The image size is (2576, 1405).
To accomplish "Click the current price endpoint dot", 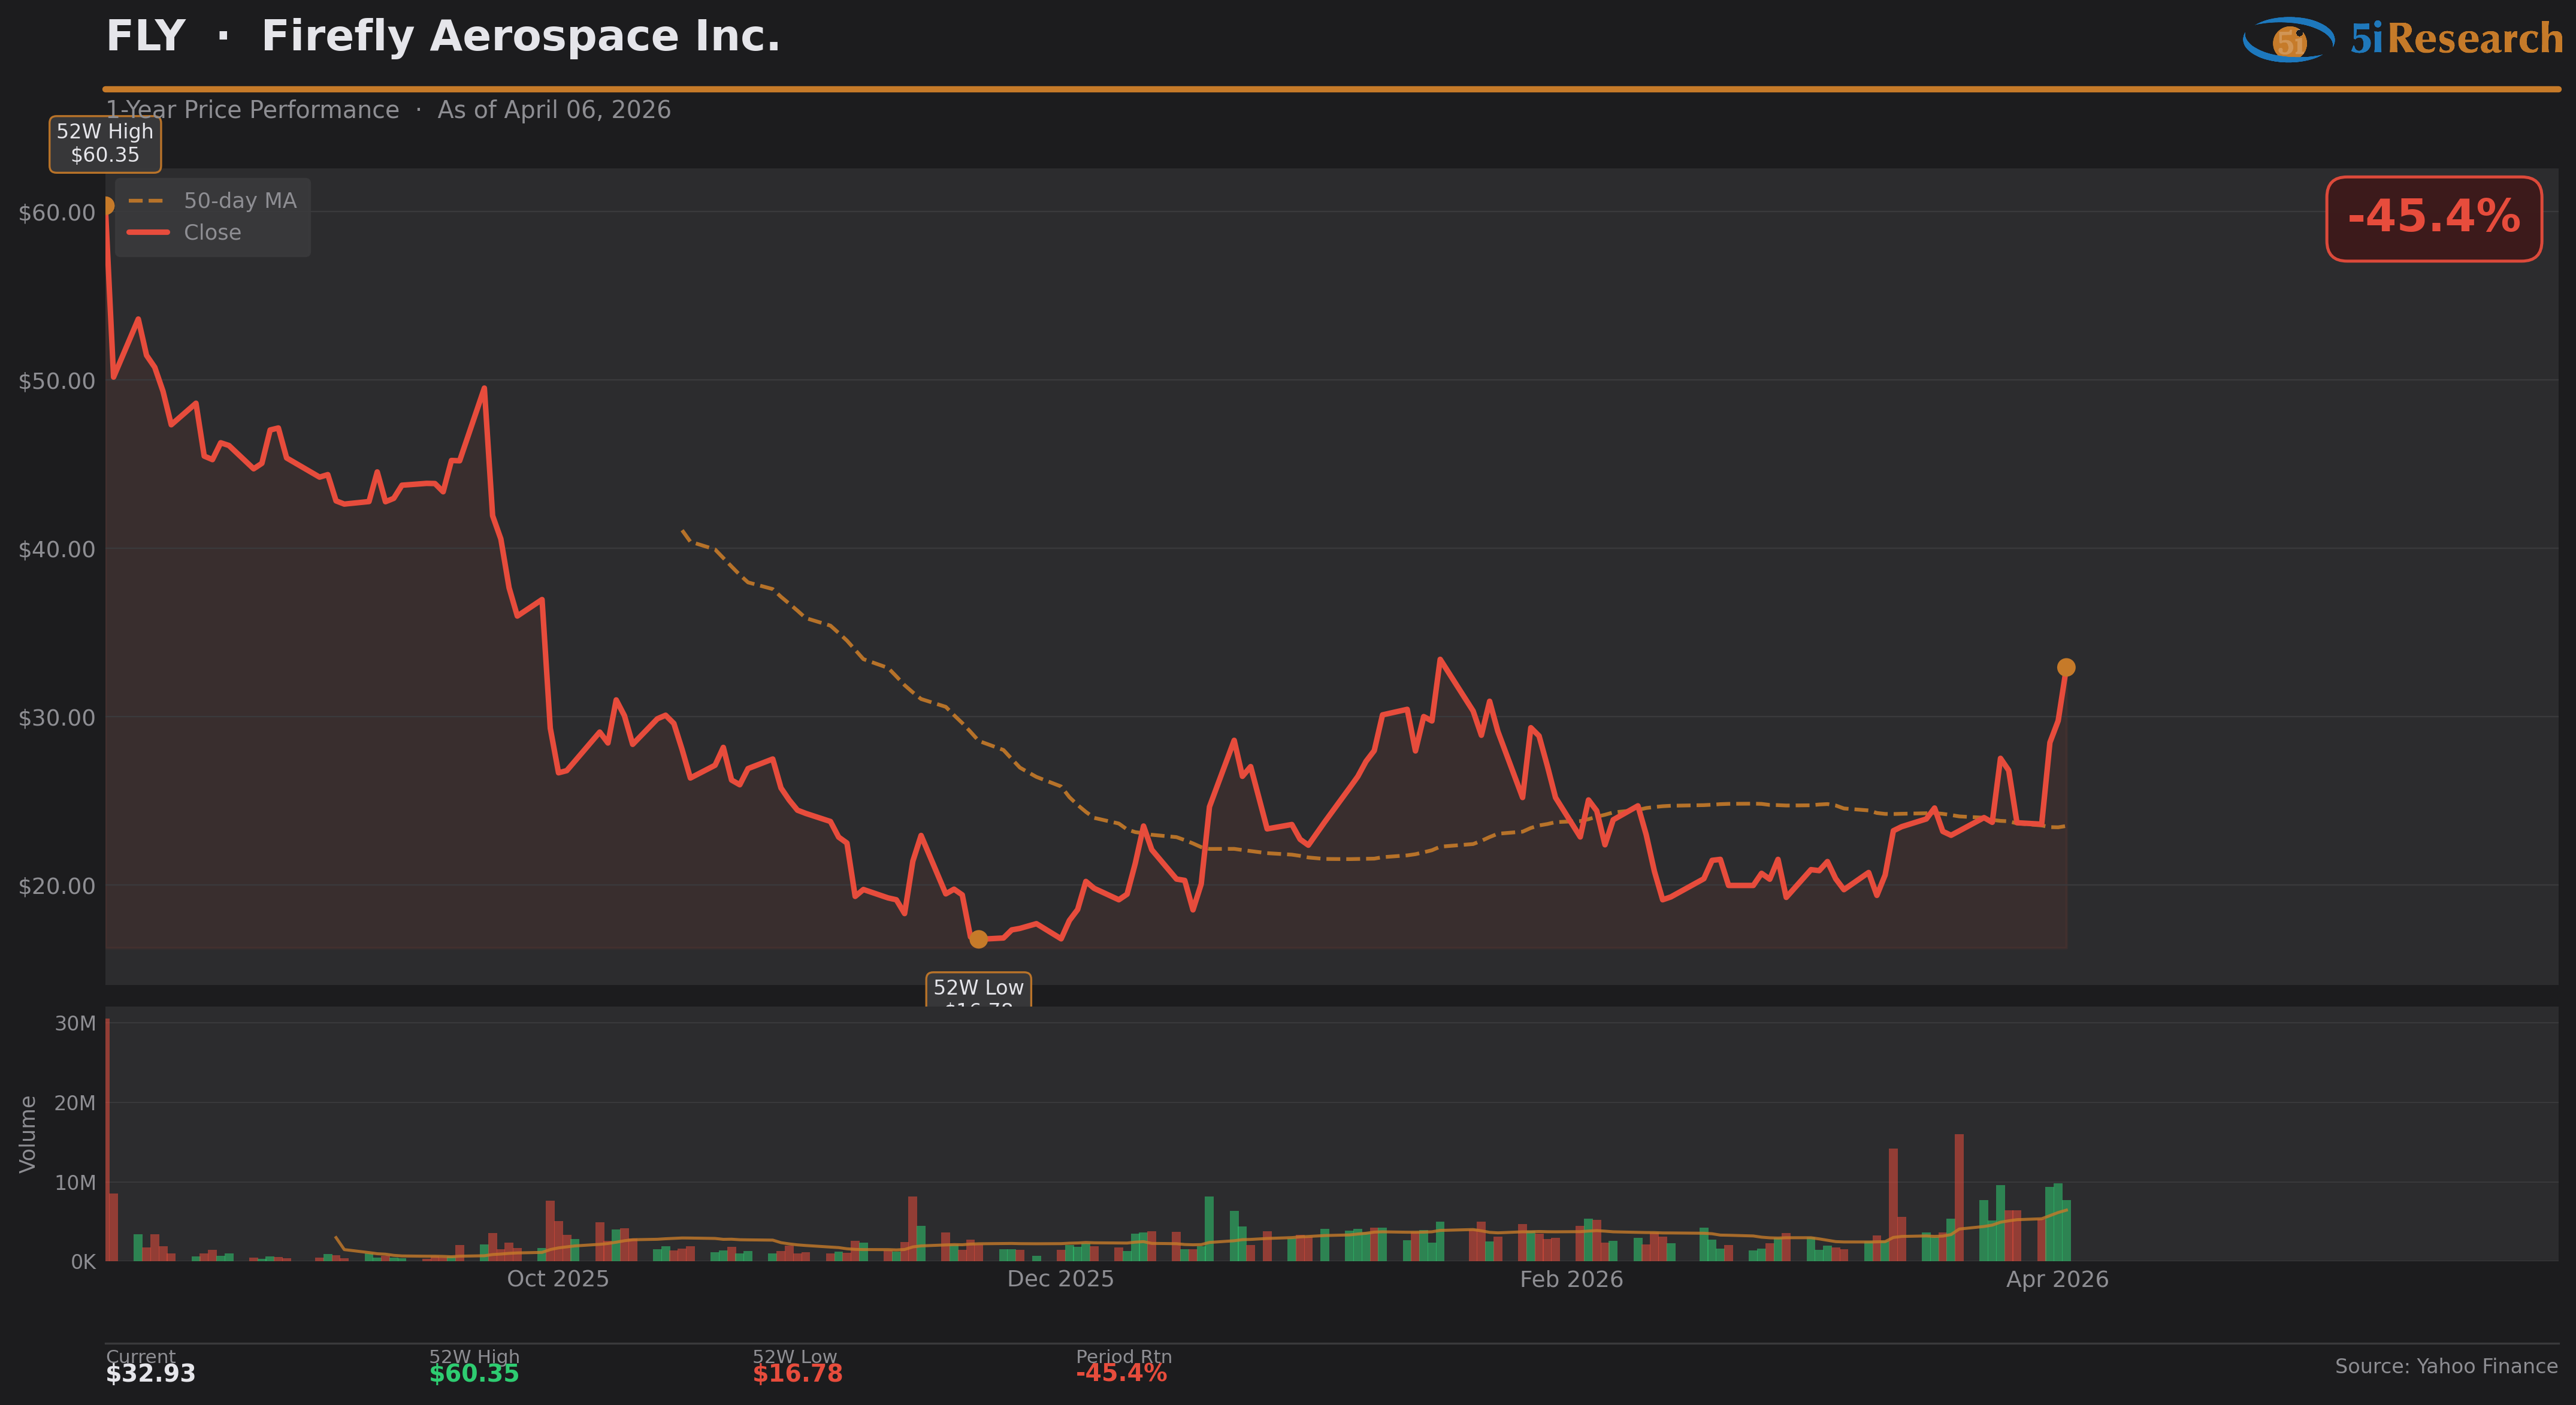I will (2066, 667).
